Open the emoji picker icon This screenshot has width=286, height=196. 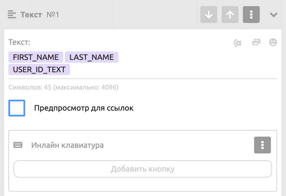273,42
